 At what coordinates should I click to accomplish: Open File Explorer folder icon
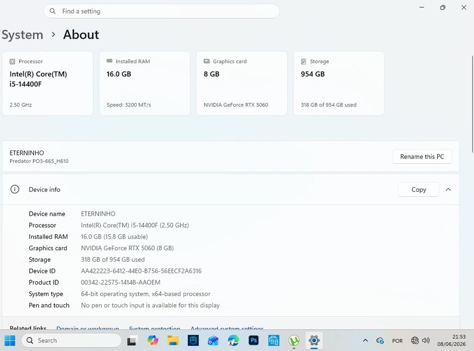tap(173, 340)
